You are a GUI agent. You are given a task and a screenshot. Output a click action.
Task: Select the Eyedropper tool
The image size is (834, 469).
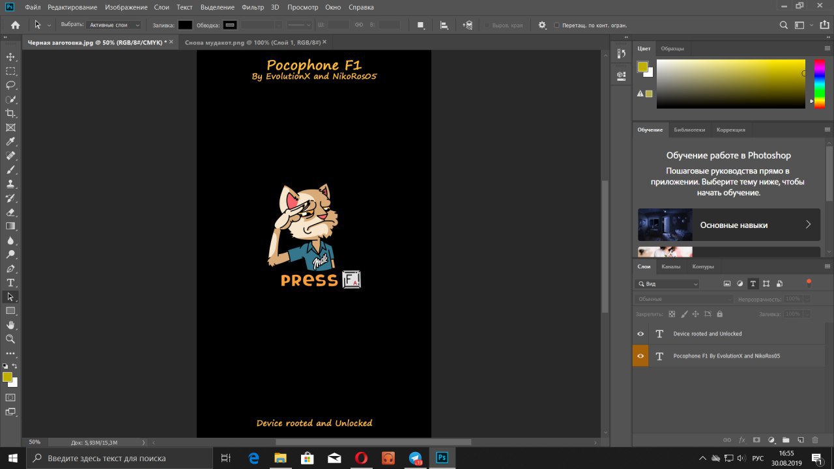[10, 142]
